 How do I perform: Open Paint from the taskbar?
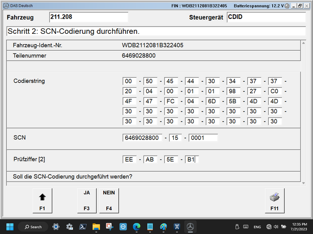click(164, 227)
